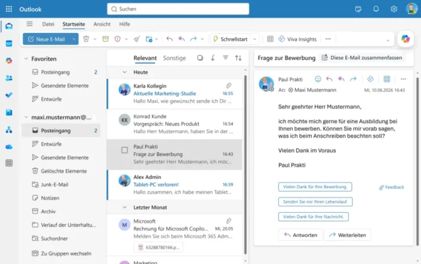Toggle the hamburger navigation pane button

30,24
